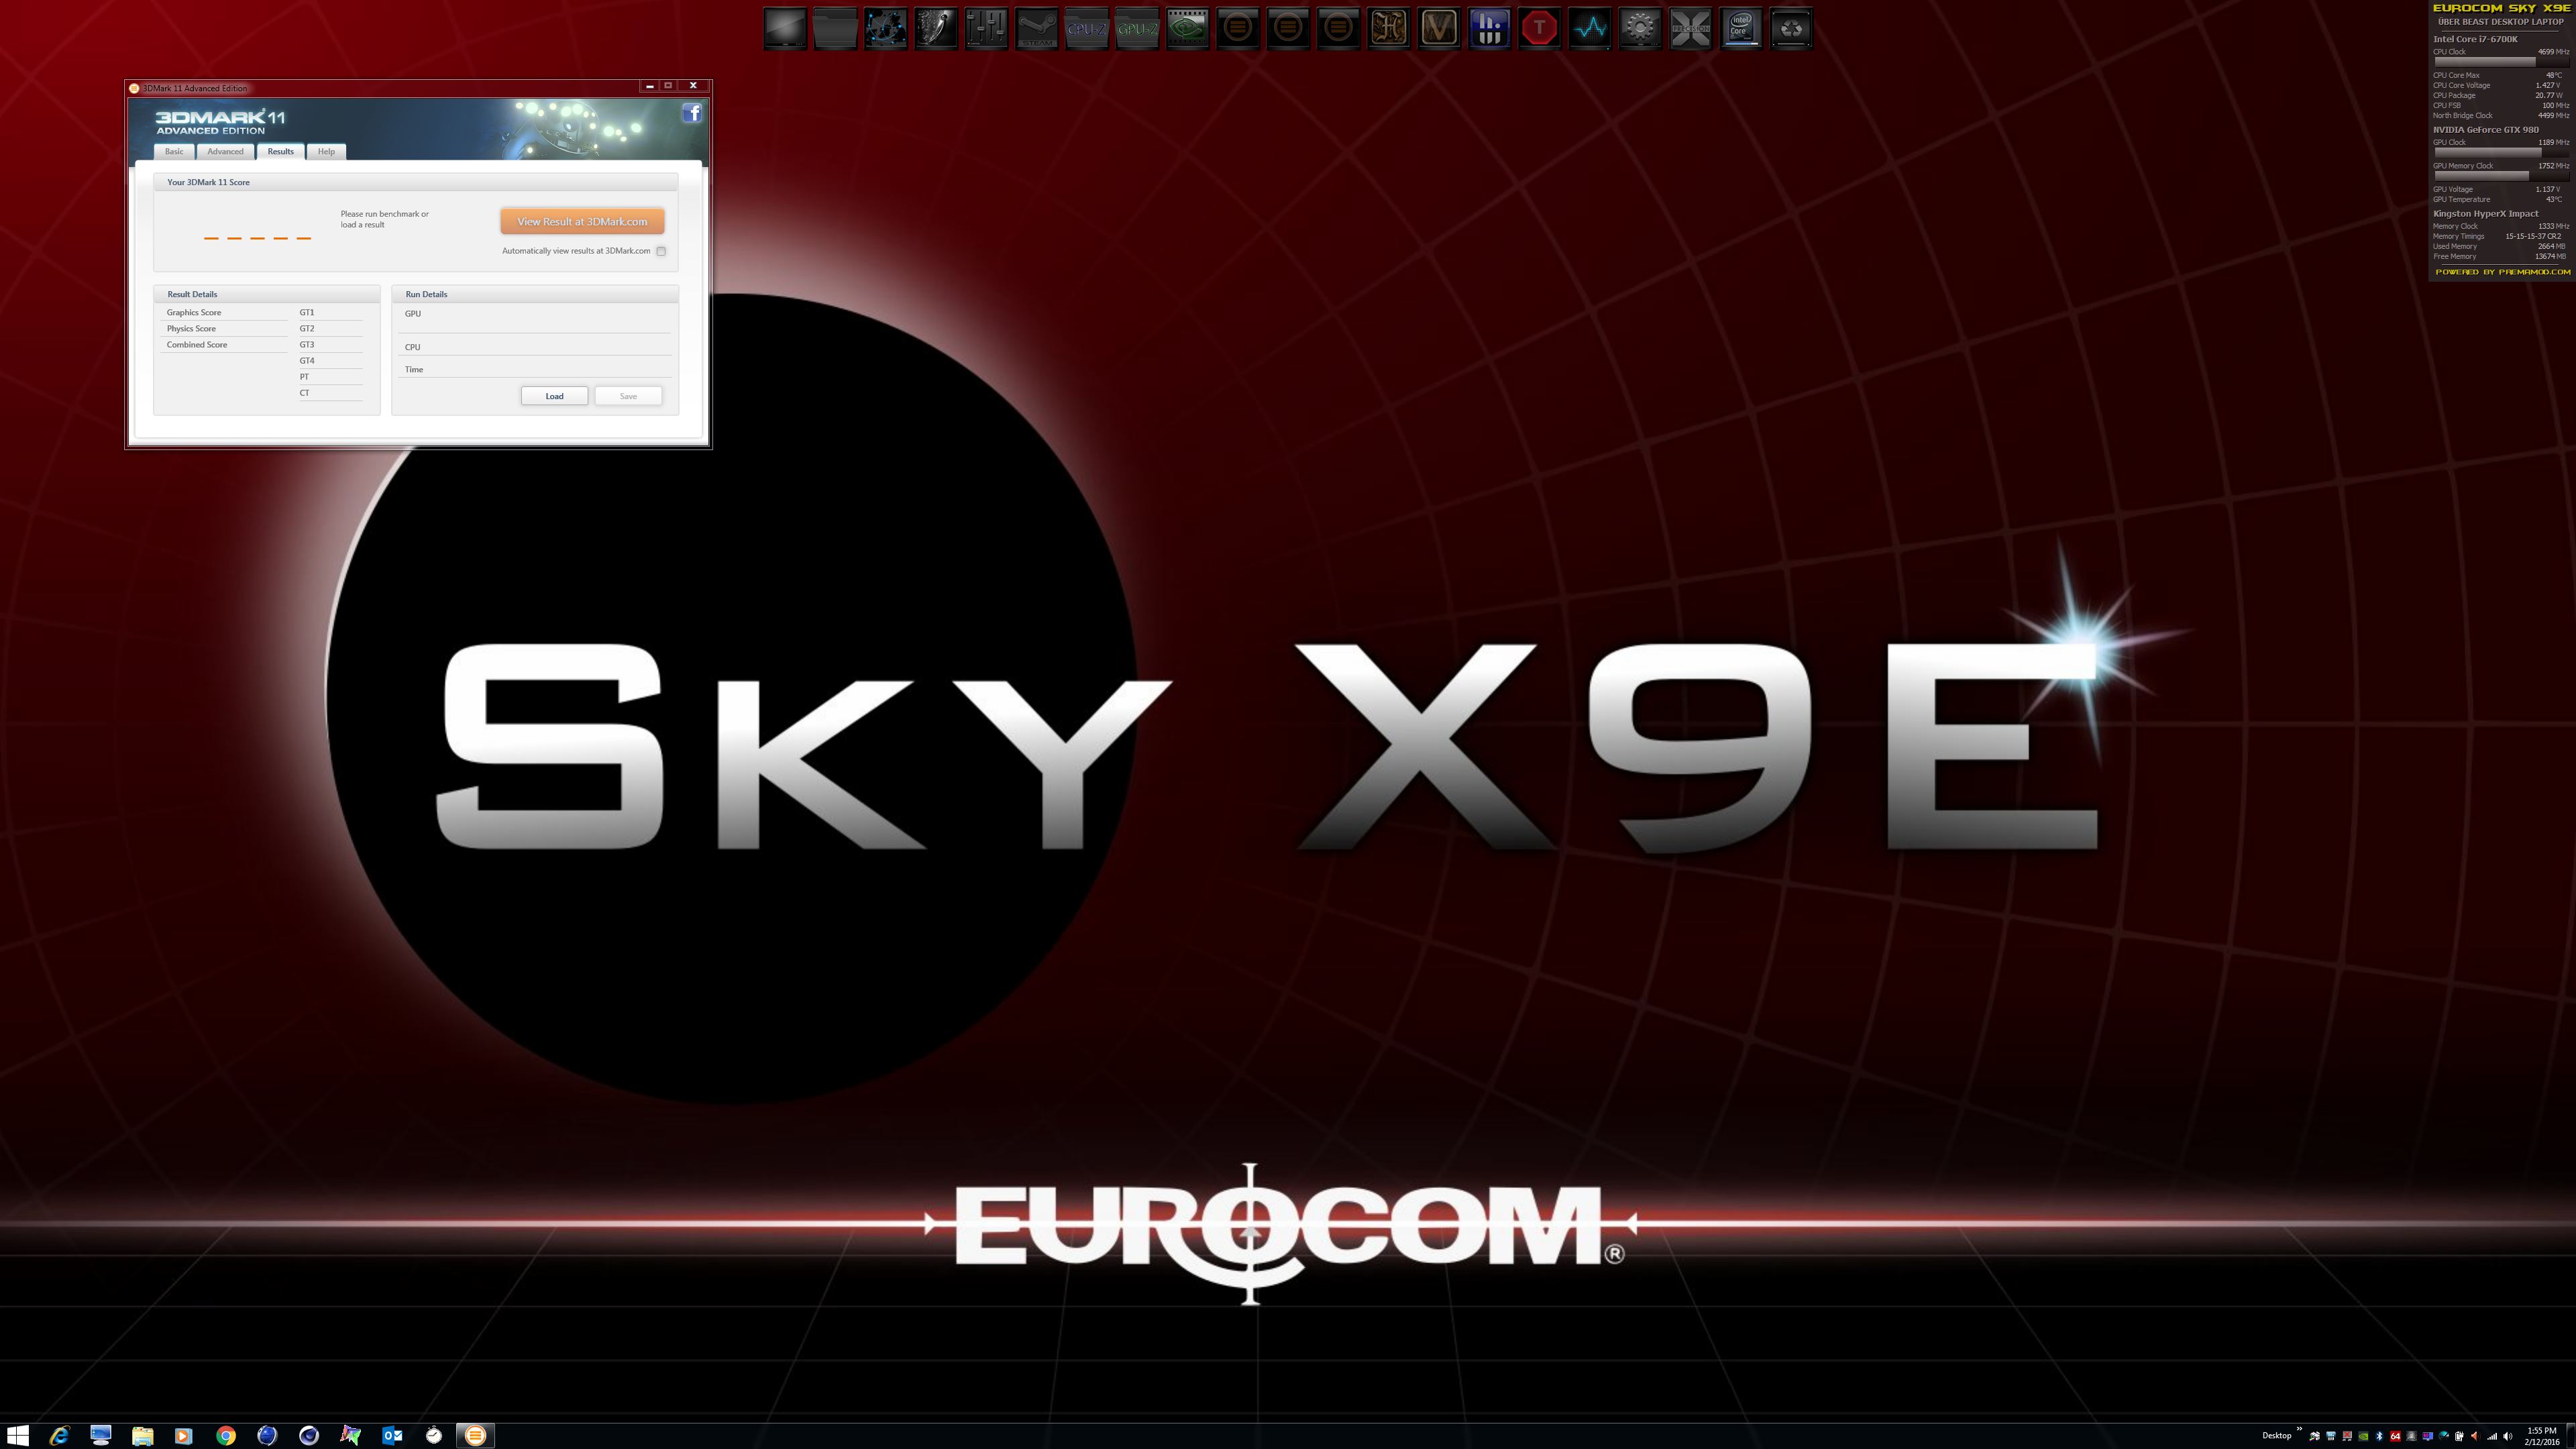
Task: Open the audio mixer sliders icon in the dock
Action: (x=986, y=28)
